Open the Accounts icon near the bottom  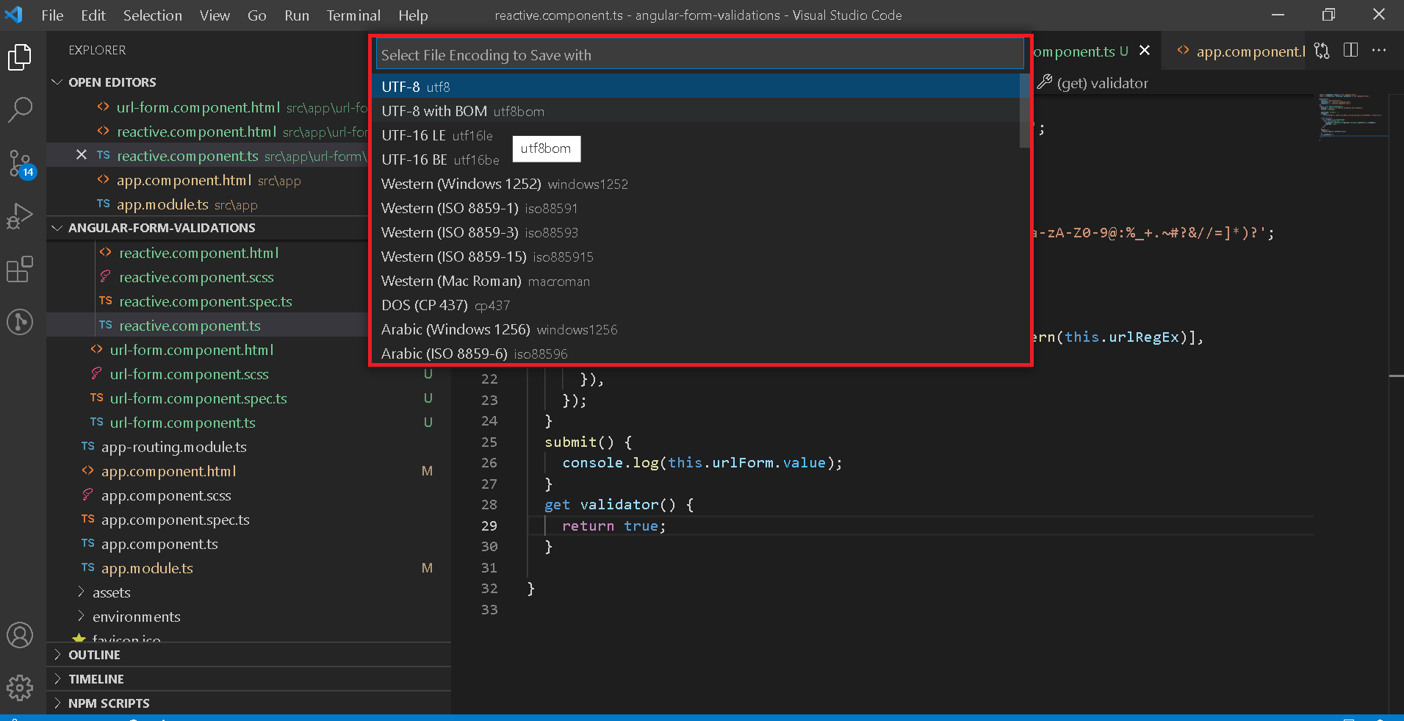click(x=20, y=635)
